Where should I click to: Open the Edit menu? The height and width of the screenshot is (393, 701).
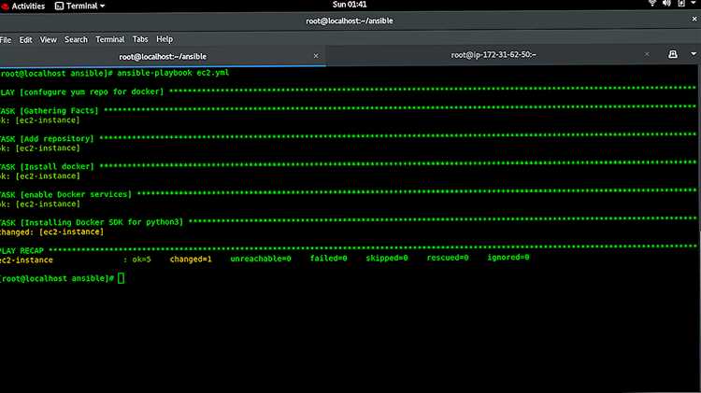coord(25,40)
